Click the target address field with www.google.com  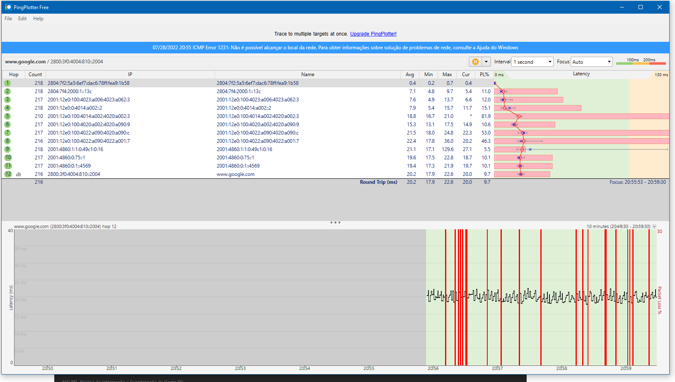[x=235, y=62]
